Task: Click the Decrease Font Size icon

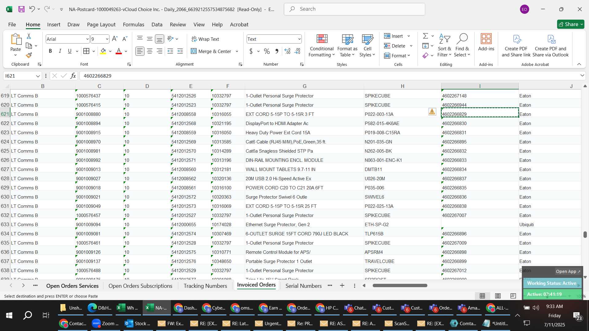Action: click(x=125, y=39)
